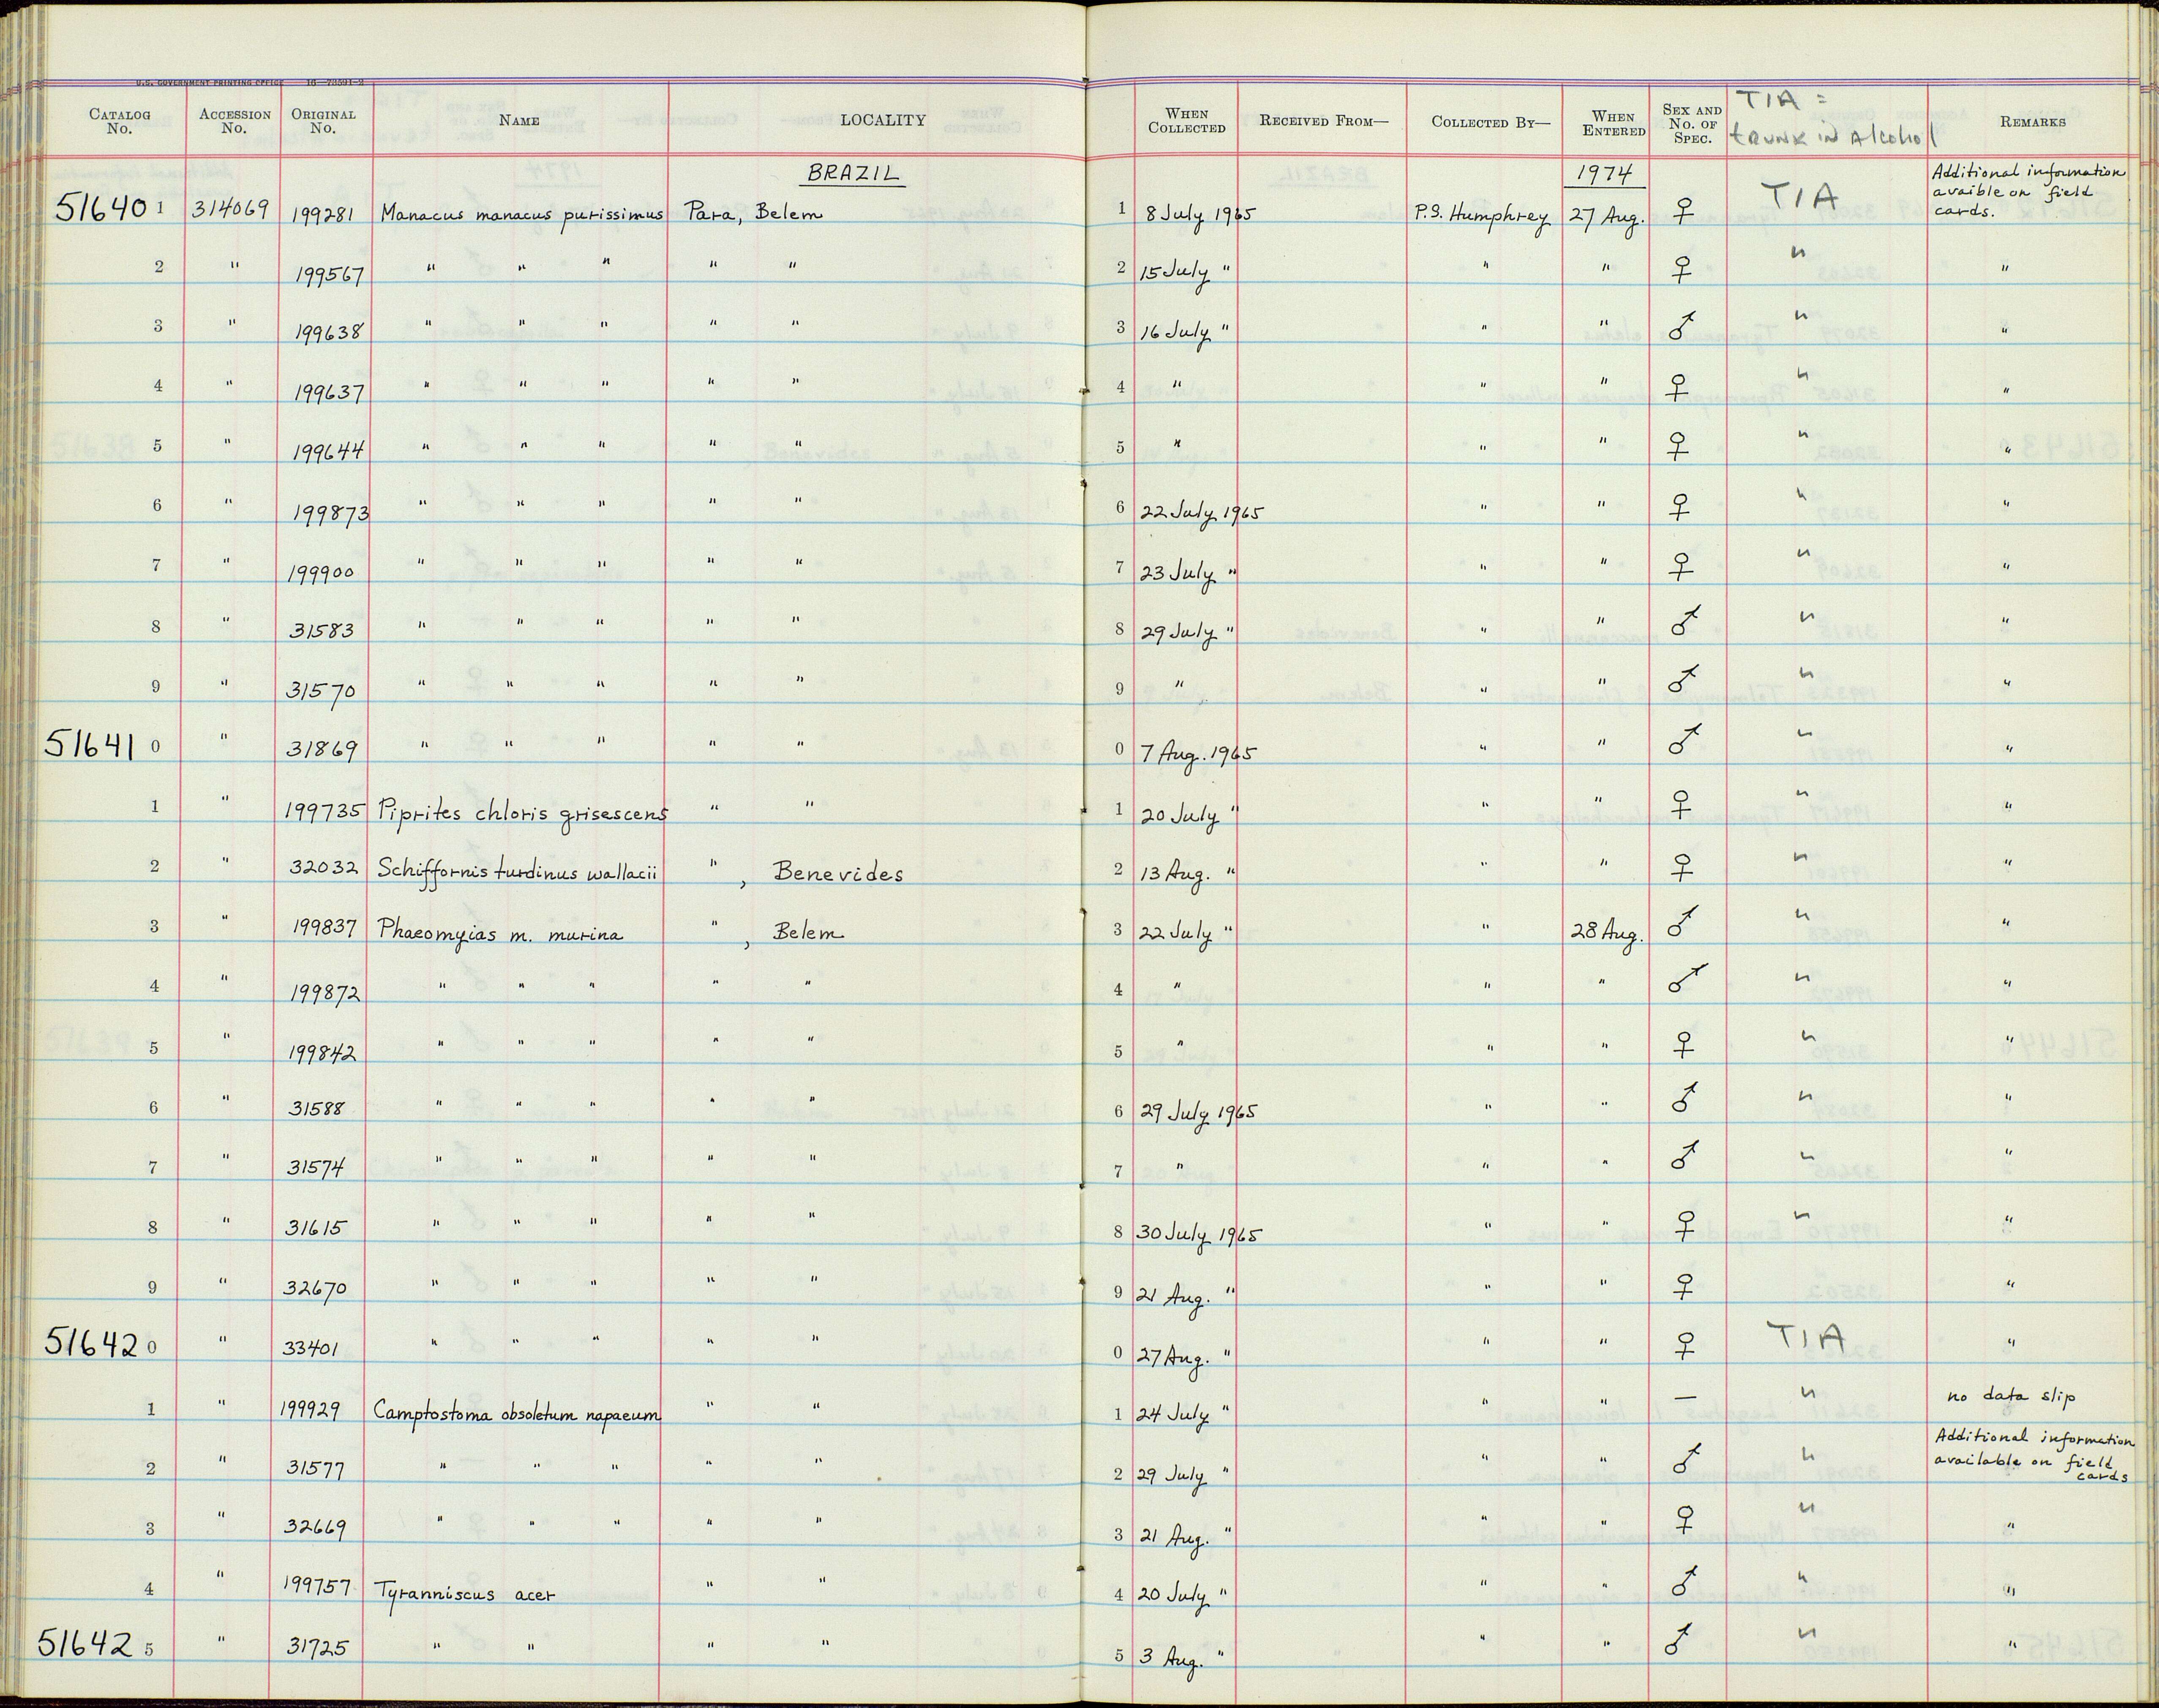The image size is (2159, 1708).
Task: Click the dash sex entry in row 199929
Action: (x=1685, y=1397)
